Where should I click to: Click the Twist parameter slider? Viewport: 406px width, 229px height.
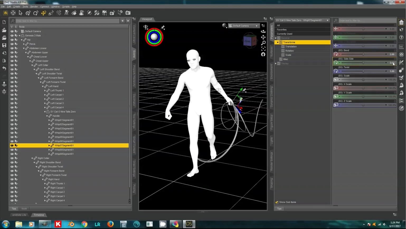[x=363, y=71]
